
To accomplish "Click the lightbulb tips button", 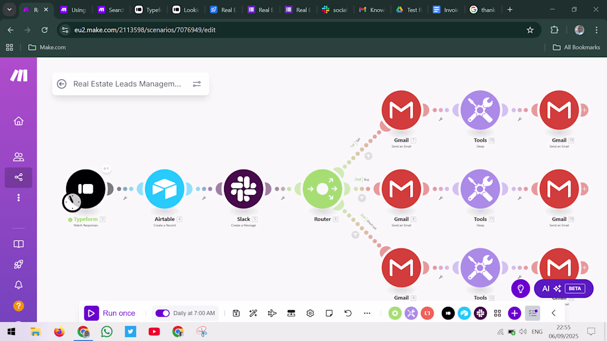I will (521, 289).
